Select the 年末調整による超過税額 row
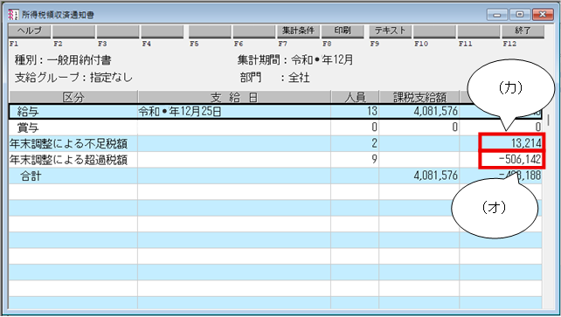 (x=275, y=160)
